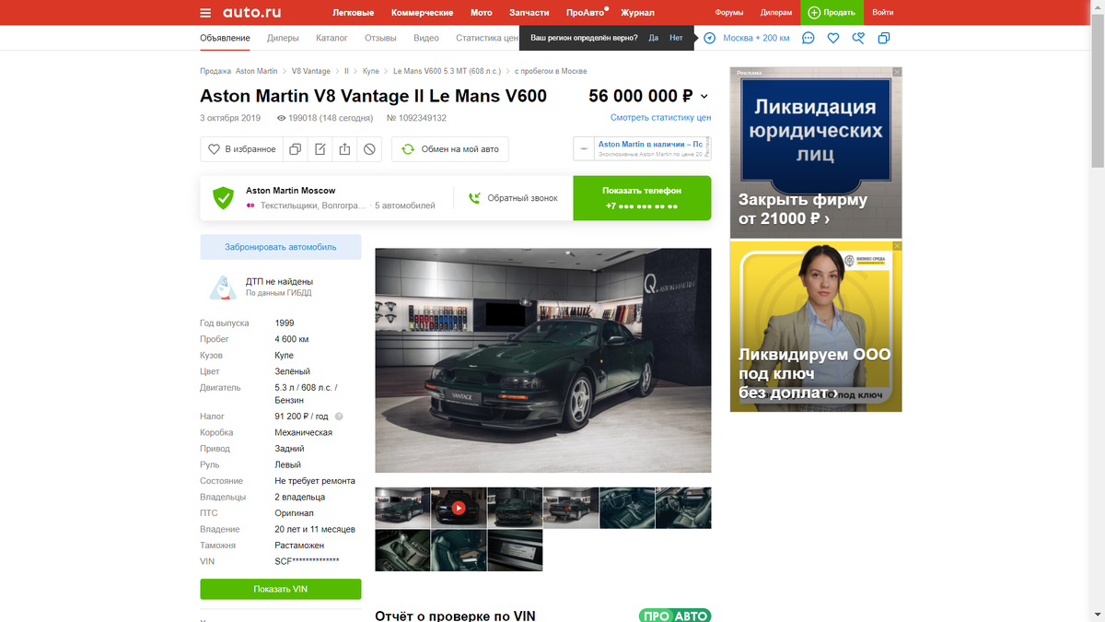Select the first gallery thumbnail
This screenshot has height=622, width=1105.
(402, 508)
